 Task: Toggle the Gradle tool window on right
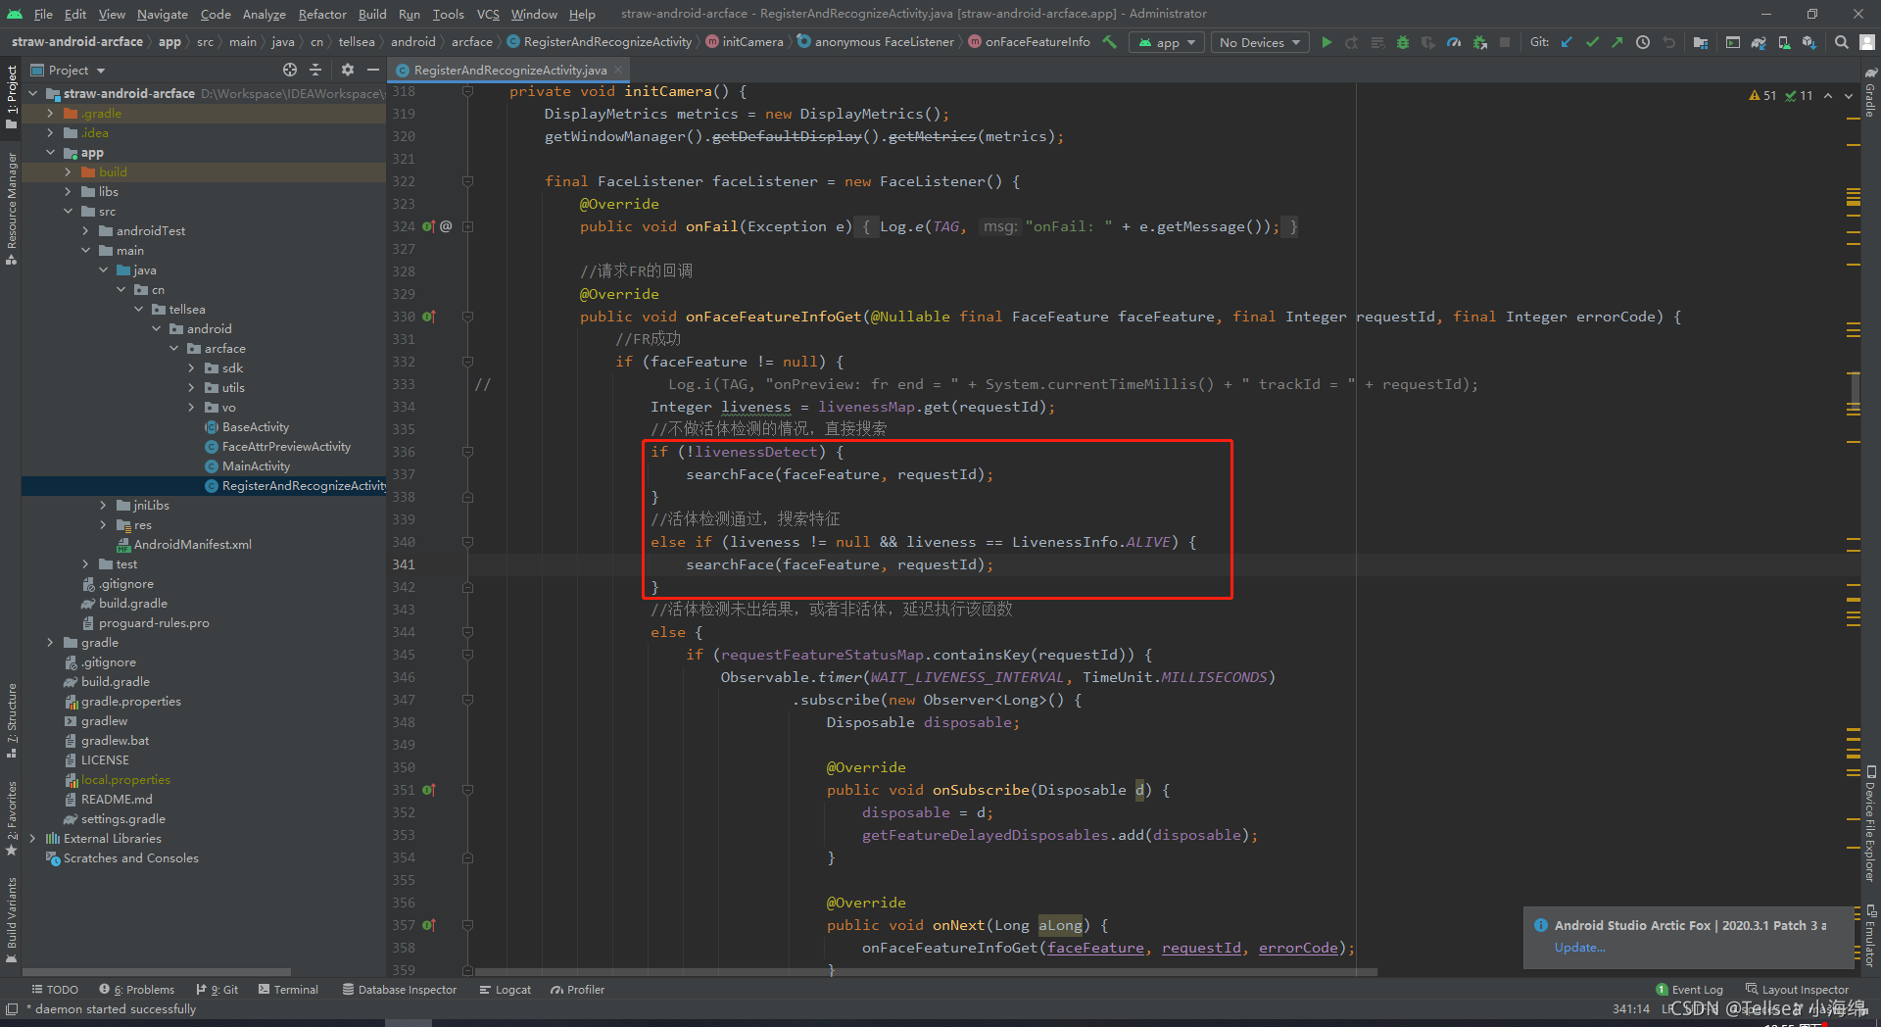(x=1870, y=93)
